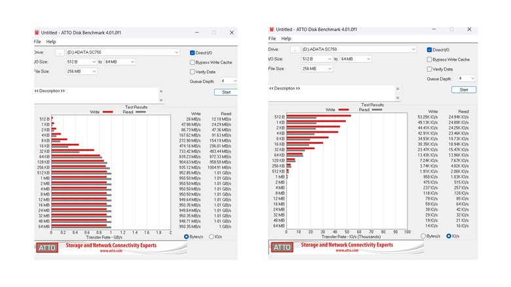Select Bytes/s radio in left window
The width and height of the screenshot is (511, 287).
[x=186, y=237]
